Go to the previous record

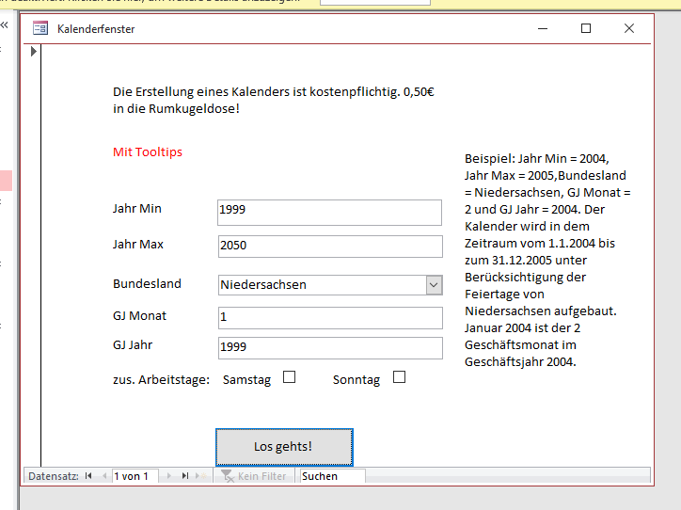coord(103,476)
